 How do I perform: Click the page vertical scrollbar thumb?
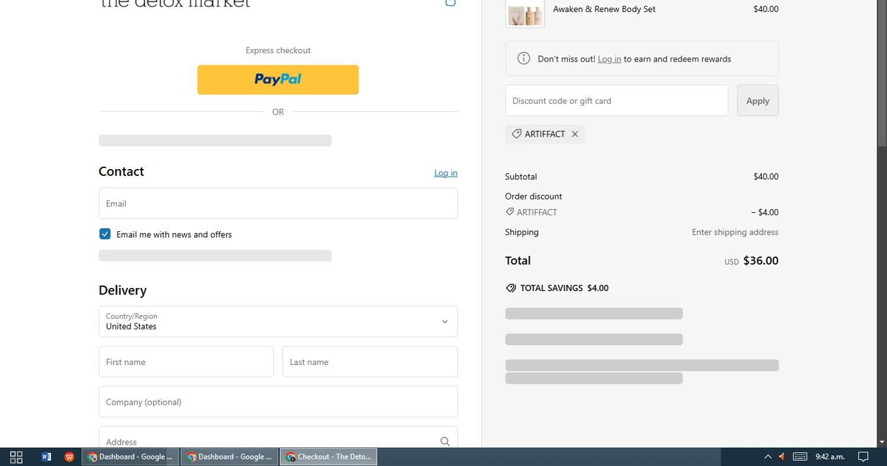point(882,73)
